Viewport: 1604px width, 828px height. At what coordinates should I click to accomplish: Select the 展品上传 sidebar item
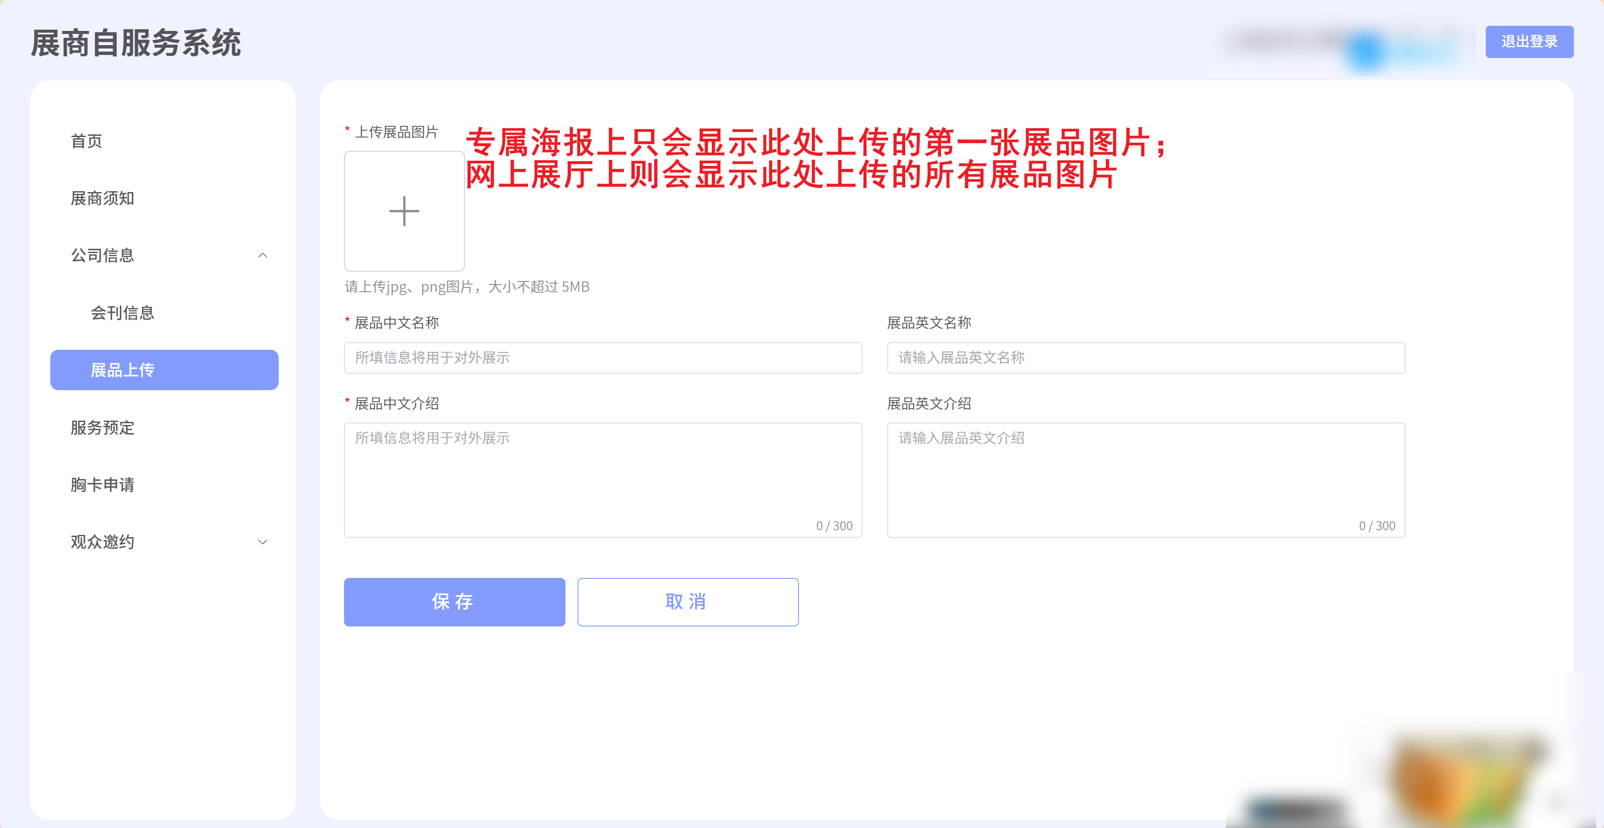(164, 370)
